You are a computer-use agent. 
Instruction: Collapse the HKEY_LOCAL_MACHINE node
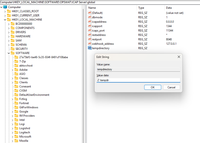5,20
